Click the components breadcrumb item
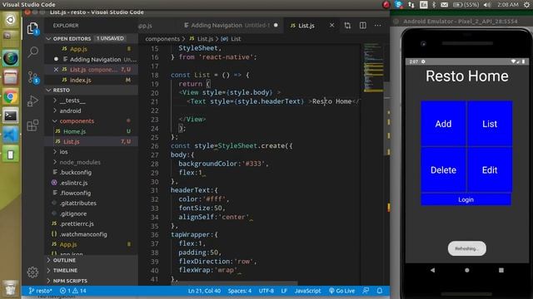This screenshot has width=533, height=299. [162, 39]
